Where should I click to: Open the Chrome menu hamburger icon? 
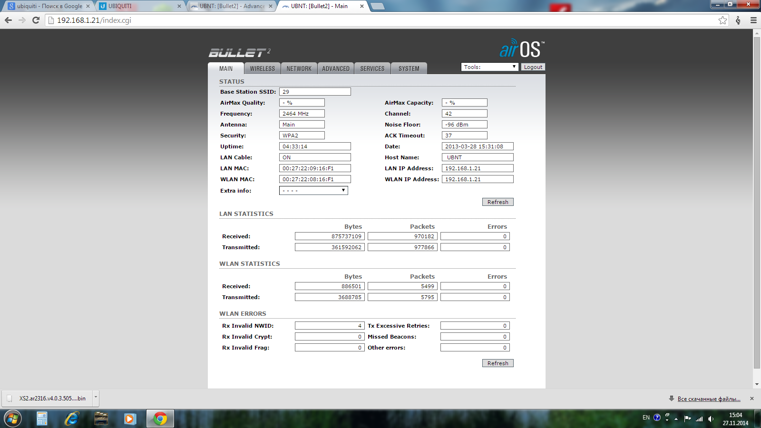[753, 20]
